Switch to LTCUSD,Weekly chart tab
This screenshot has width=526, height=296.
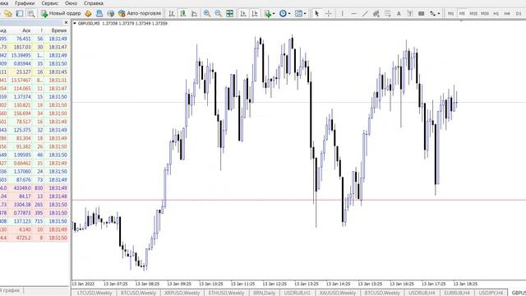click(95, 293)
